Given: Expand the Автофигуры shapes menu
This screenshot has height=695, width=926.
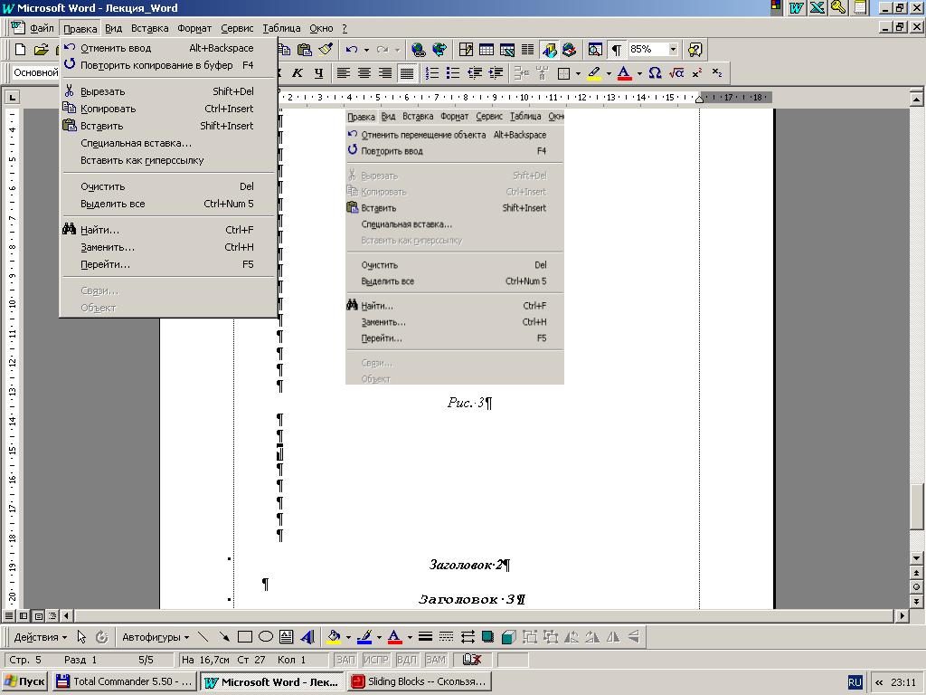Looking at the screenshot, I should click(x=156, y=637).
